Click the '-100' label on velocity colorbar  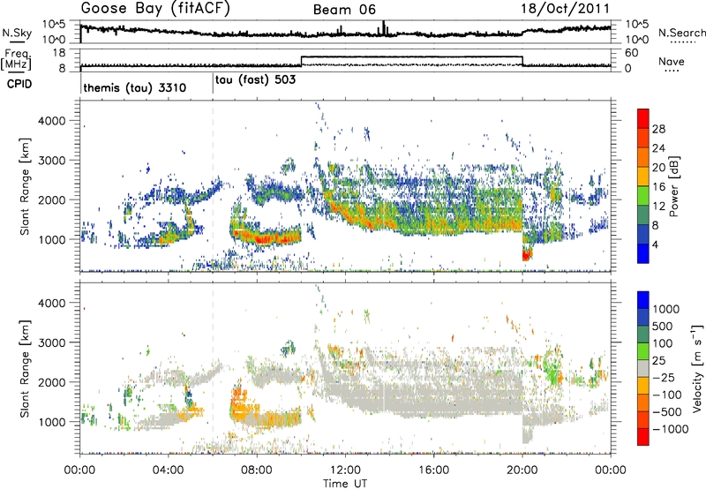click(666, 395)
